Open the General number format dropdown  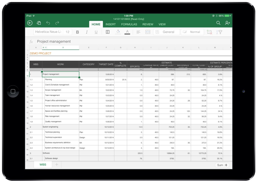pos(166,32)
